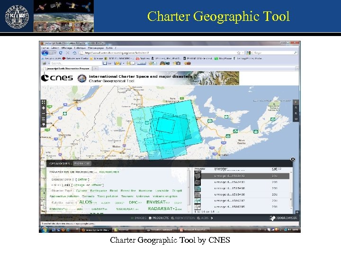The image size is (341, 256).
Task: Click the stop loading X icon
Action: pos(68,53)
